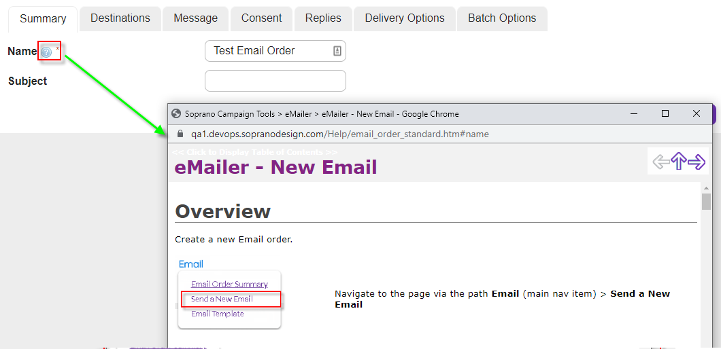Click the globe icon in popup title bar
This screenshot has height=349, width=721.
(176, 114)
